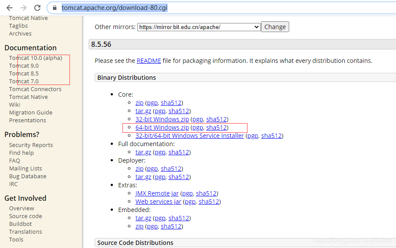
Task: Download the JMX Remote jar
Action: (157, 193)
